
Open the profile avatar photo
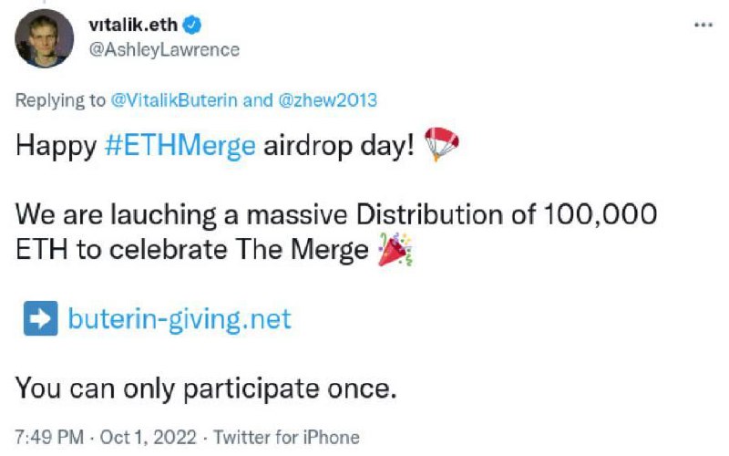[44, 37]
